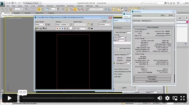Open the Workspace Default dropdown
The image size is (189, 105).
coord(33,3)
